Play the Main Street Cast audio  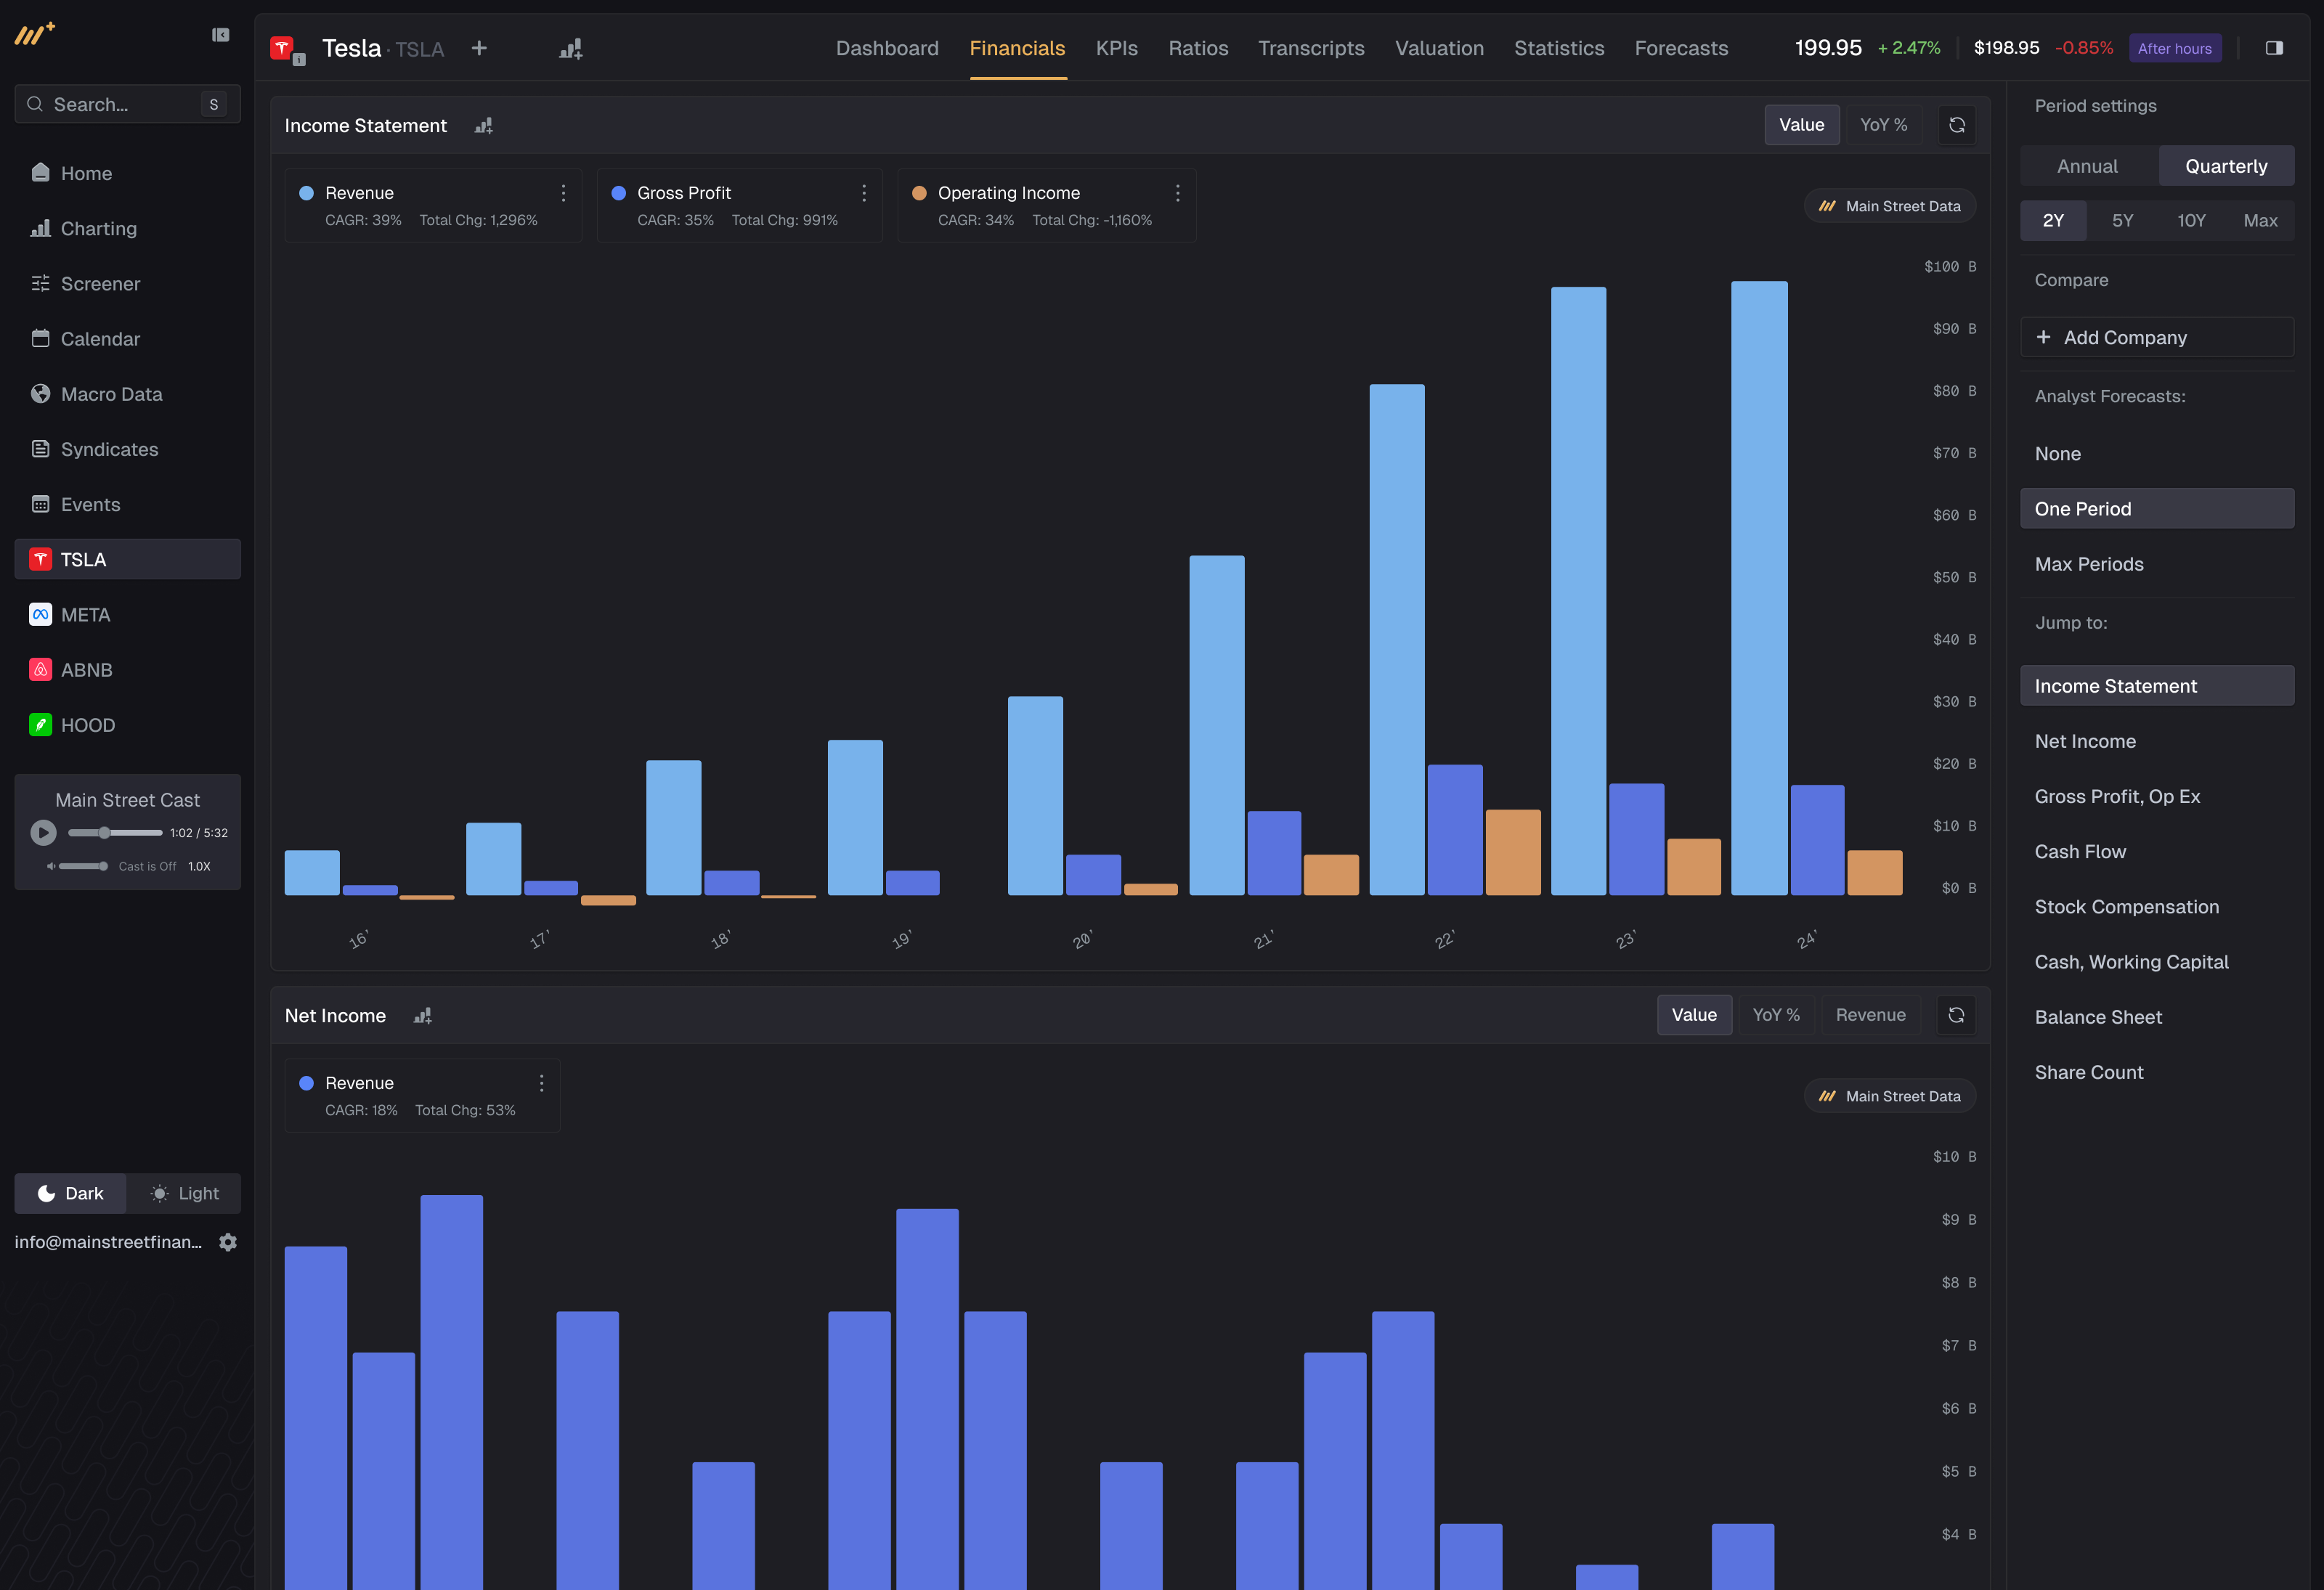(43, 832)
